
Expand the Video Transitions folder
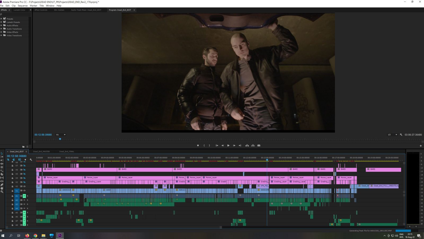(x=1, y=35)
